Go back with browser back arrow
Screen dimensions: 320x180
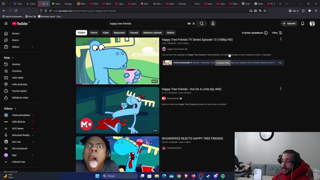pos(4,11)
